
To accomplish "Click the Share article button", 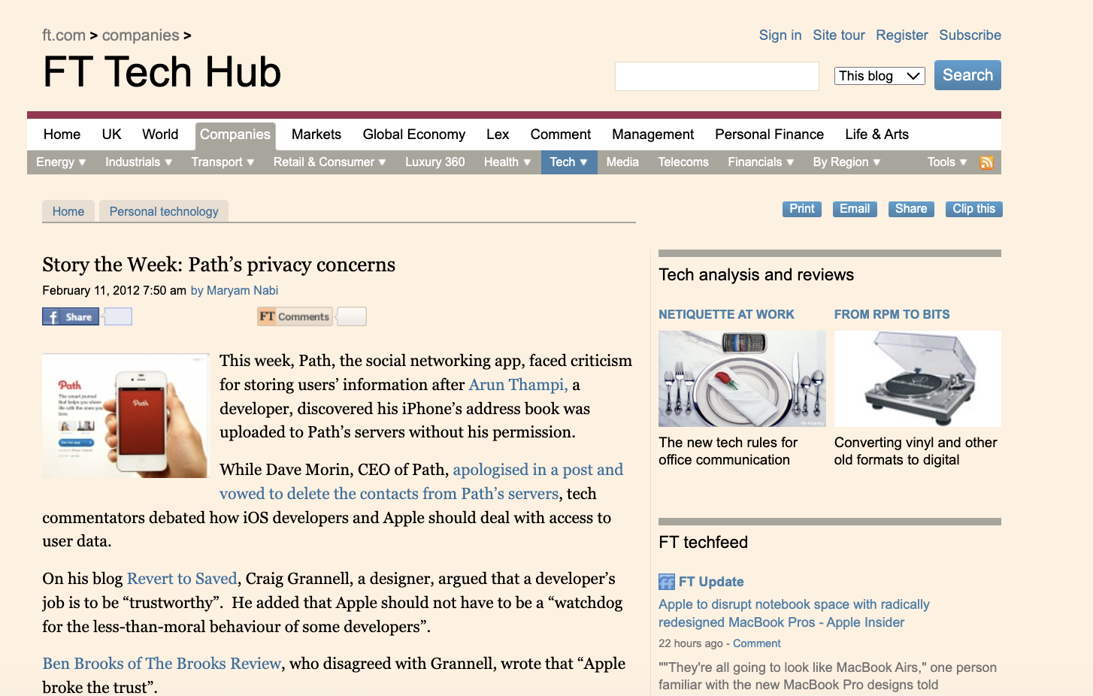I will (x=911, y=208).
